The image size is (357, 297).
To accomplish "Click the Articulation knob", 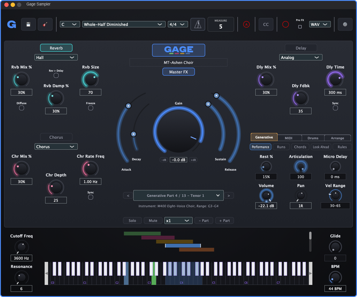I will click(x=301, y=166).
